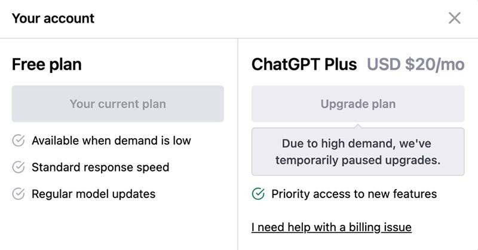Click the Standard response speed text
478x250 pixels.
click(x=100, y=167)
